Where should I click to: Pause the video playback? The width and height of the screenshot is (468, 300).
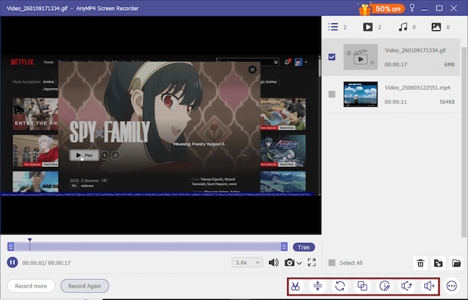[x=12, y=263]
